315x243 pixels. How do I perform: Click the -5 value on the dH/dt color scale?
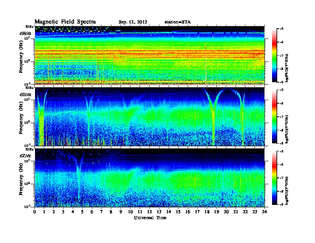[x=282, y=29]
